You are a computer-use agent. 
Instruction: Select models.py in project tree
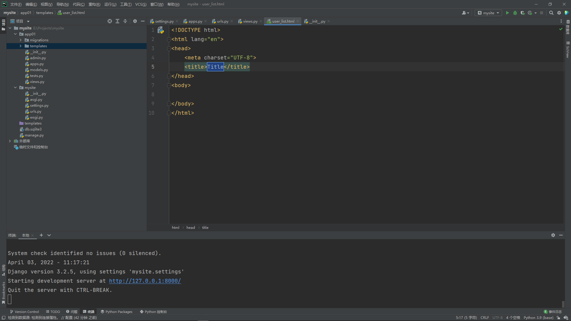coord(39,70)
